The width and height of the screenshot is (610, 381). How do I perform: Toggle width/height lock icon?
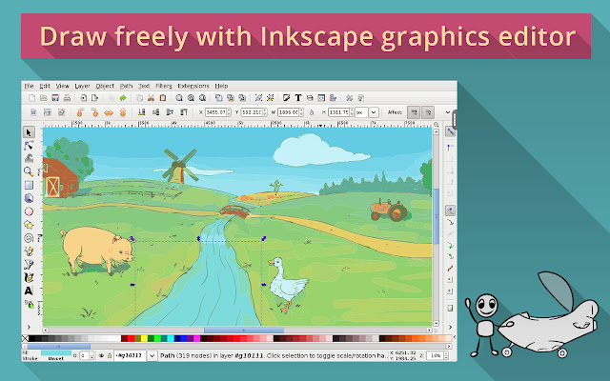(312, 112)
